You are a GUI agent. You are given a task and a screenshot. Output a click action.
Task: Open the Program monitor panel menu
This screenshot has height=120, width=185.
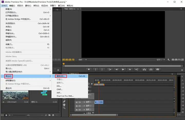(181, 9)
